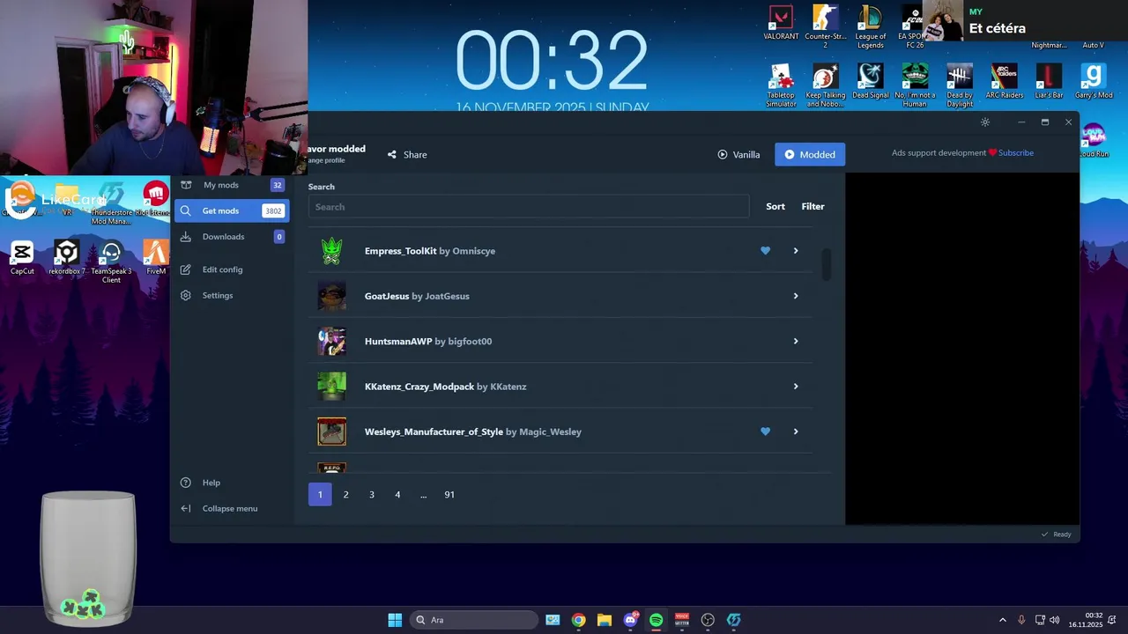Toggle the heart on Wesleys_Manufacturer_of_Style
Image resolution: width=1128 pixels, height=634 pixels.
pyautogui.click(x=765, y=431)
